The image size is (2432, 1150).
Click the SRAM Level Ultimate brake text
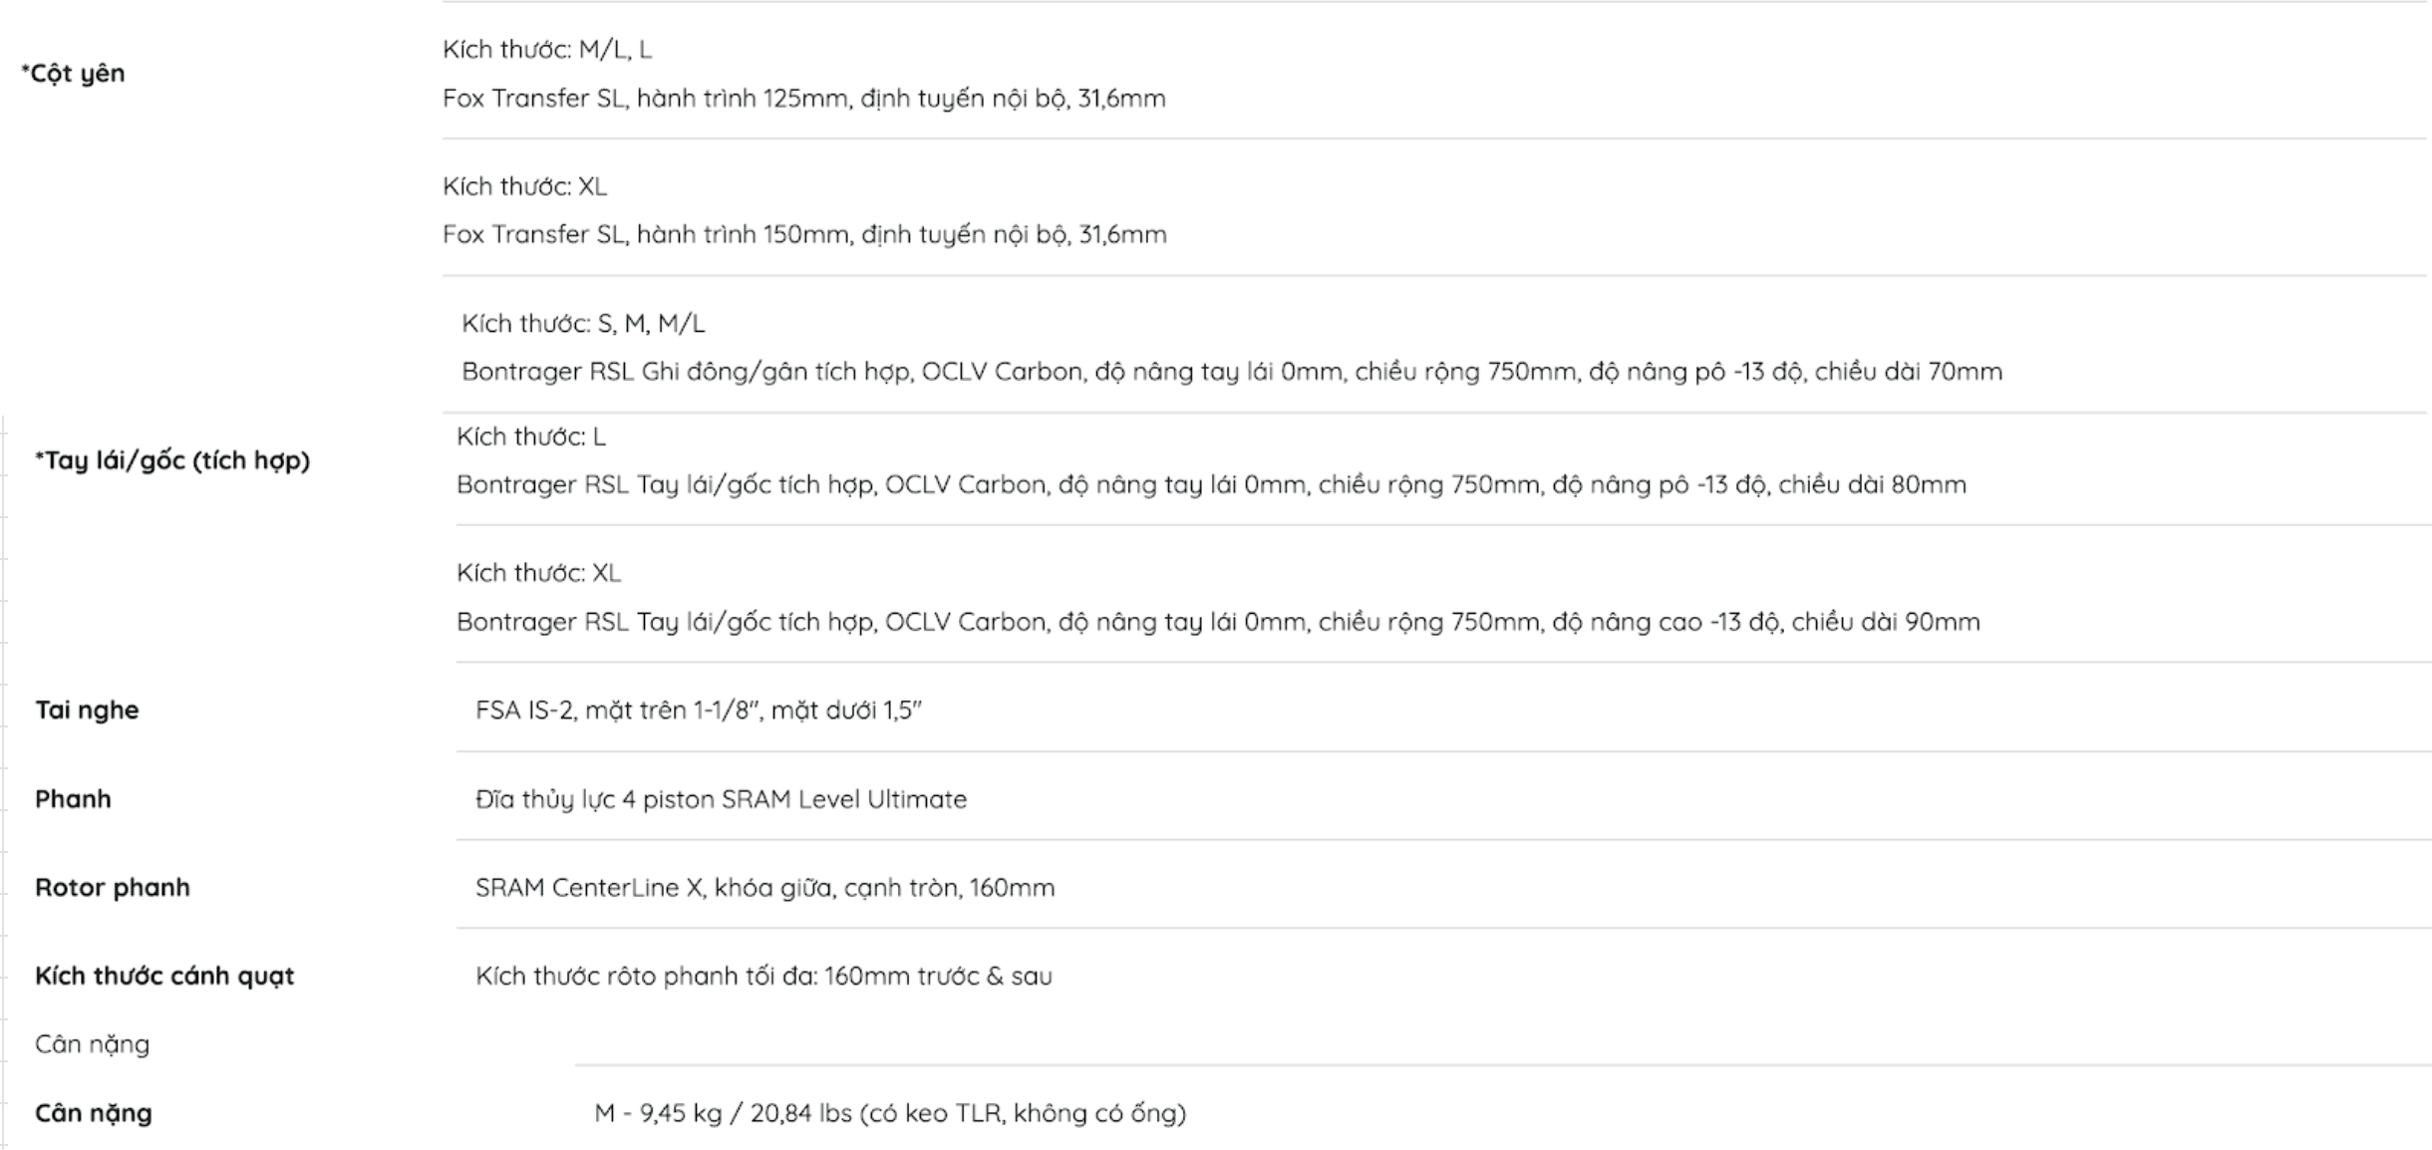721,799
